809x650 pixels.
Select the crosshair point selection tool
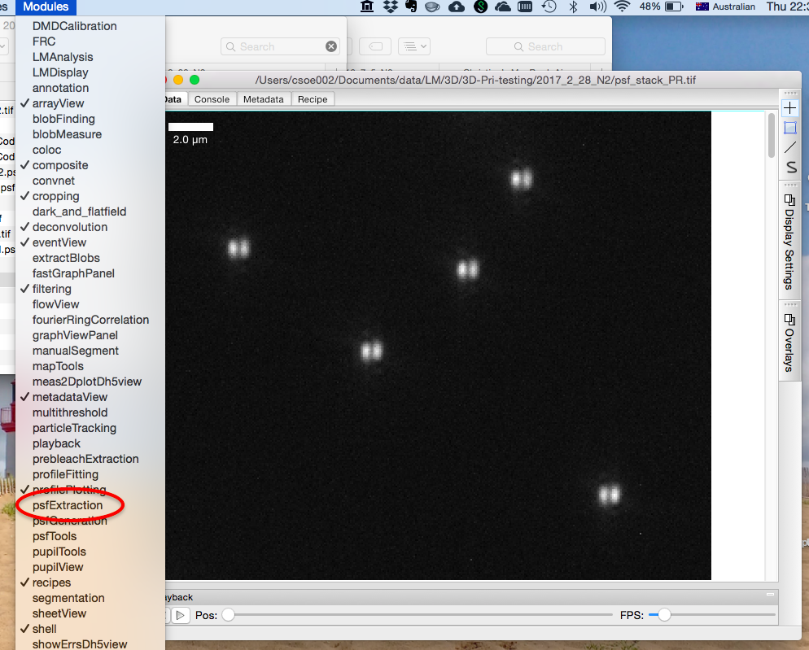point(790,107)
